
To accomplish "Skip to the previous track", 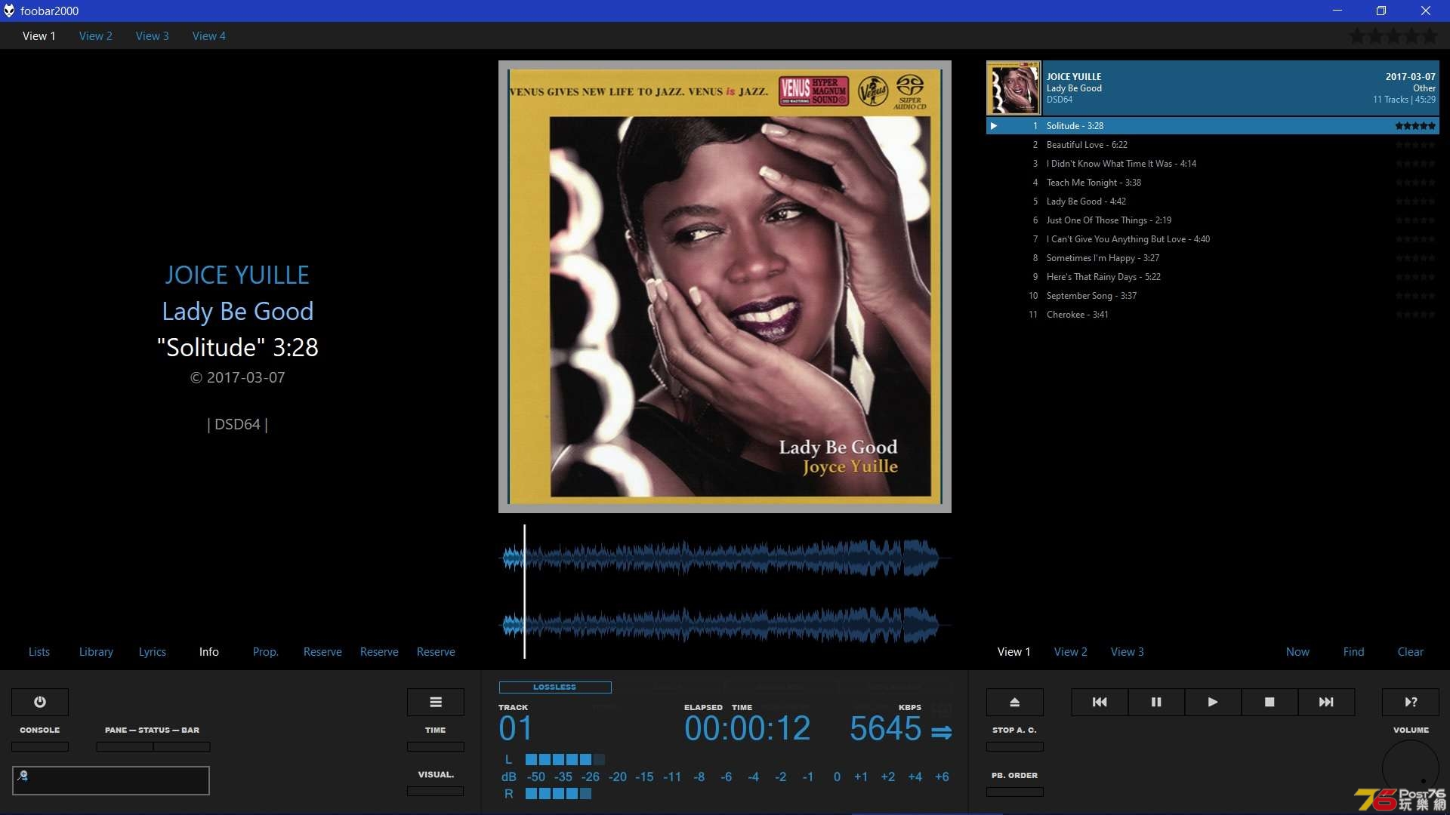I will pos(1100,702).
